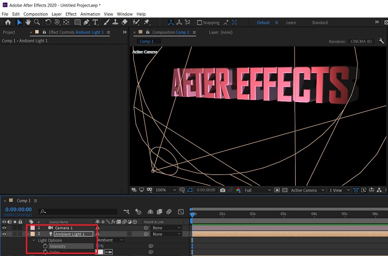Select the Pen tool
Viewport: 388px width, 256px height.
tap(86, 22)
